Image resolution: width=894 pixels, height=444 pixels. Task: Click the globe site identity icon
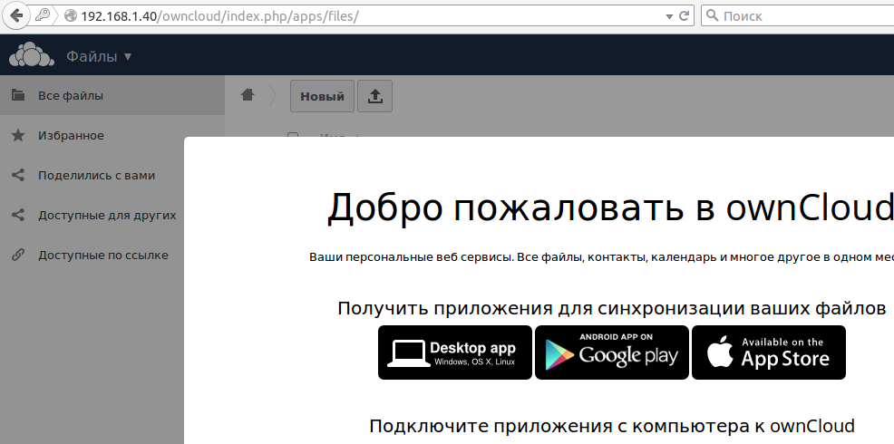coord(71,16)
